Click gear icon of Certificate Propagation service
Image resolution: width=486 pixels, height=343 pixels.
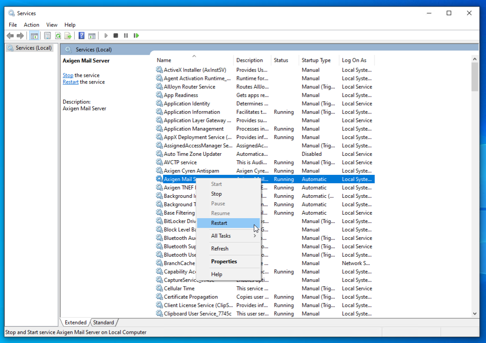(159, 297)
